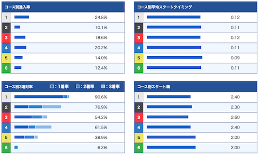The height and width of the screenshot is (155, 259).
Task: Click the course 4 bar showing 20.2%
Action: click(x=20, y=47)
